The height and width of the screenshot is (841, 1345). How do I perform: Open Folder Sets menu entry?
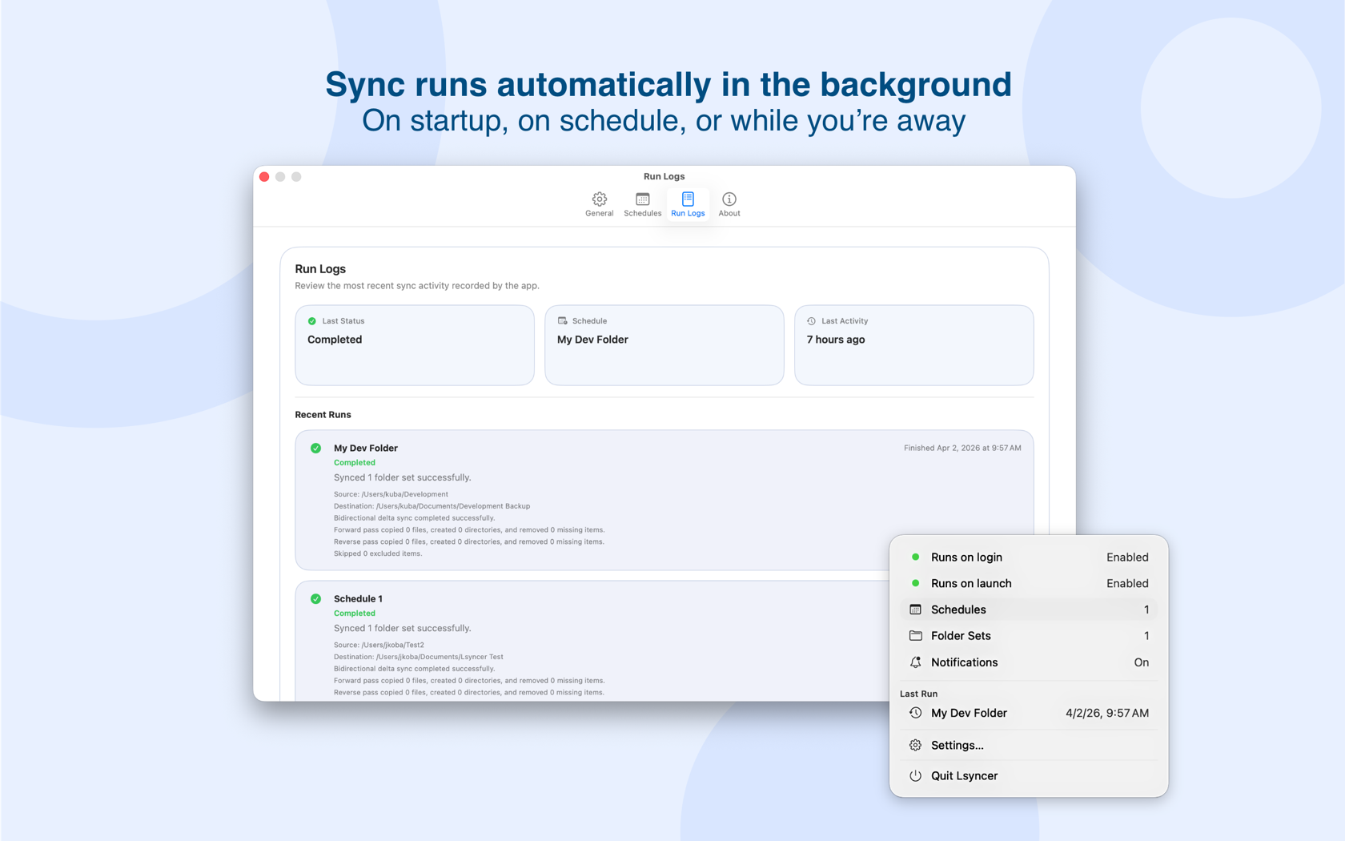1029,636
